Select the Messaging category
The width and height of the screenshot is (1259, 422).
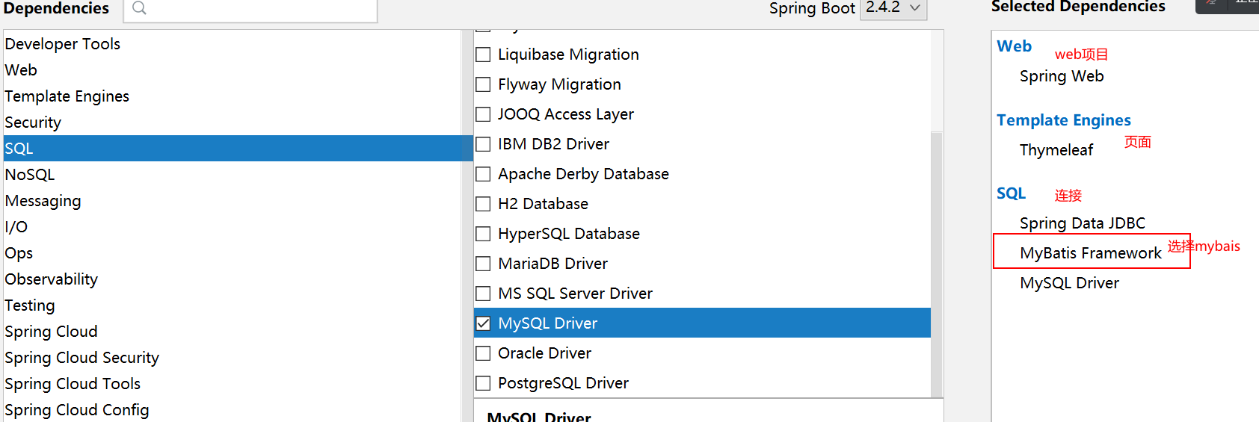coord(233,201)
